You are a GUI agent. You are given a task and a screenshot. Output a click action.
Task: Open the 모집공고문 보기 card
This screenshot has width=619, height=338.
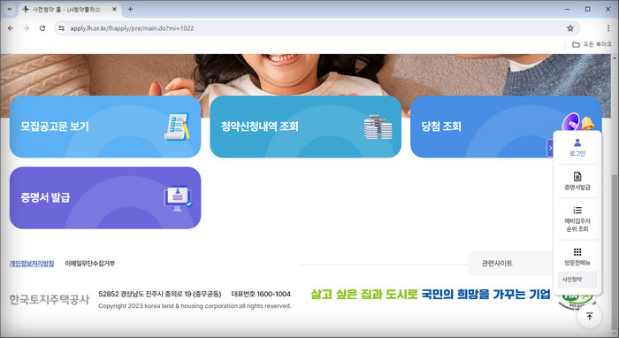click(x=105, y=127)
